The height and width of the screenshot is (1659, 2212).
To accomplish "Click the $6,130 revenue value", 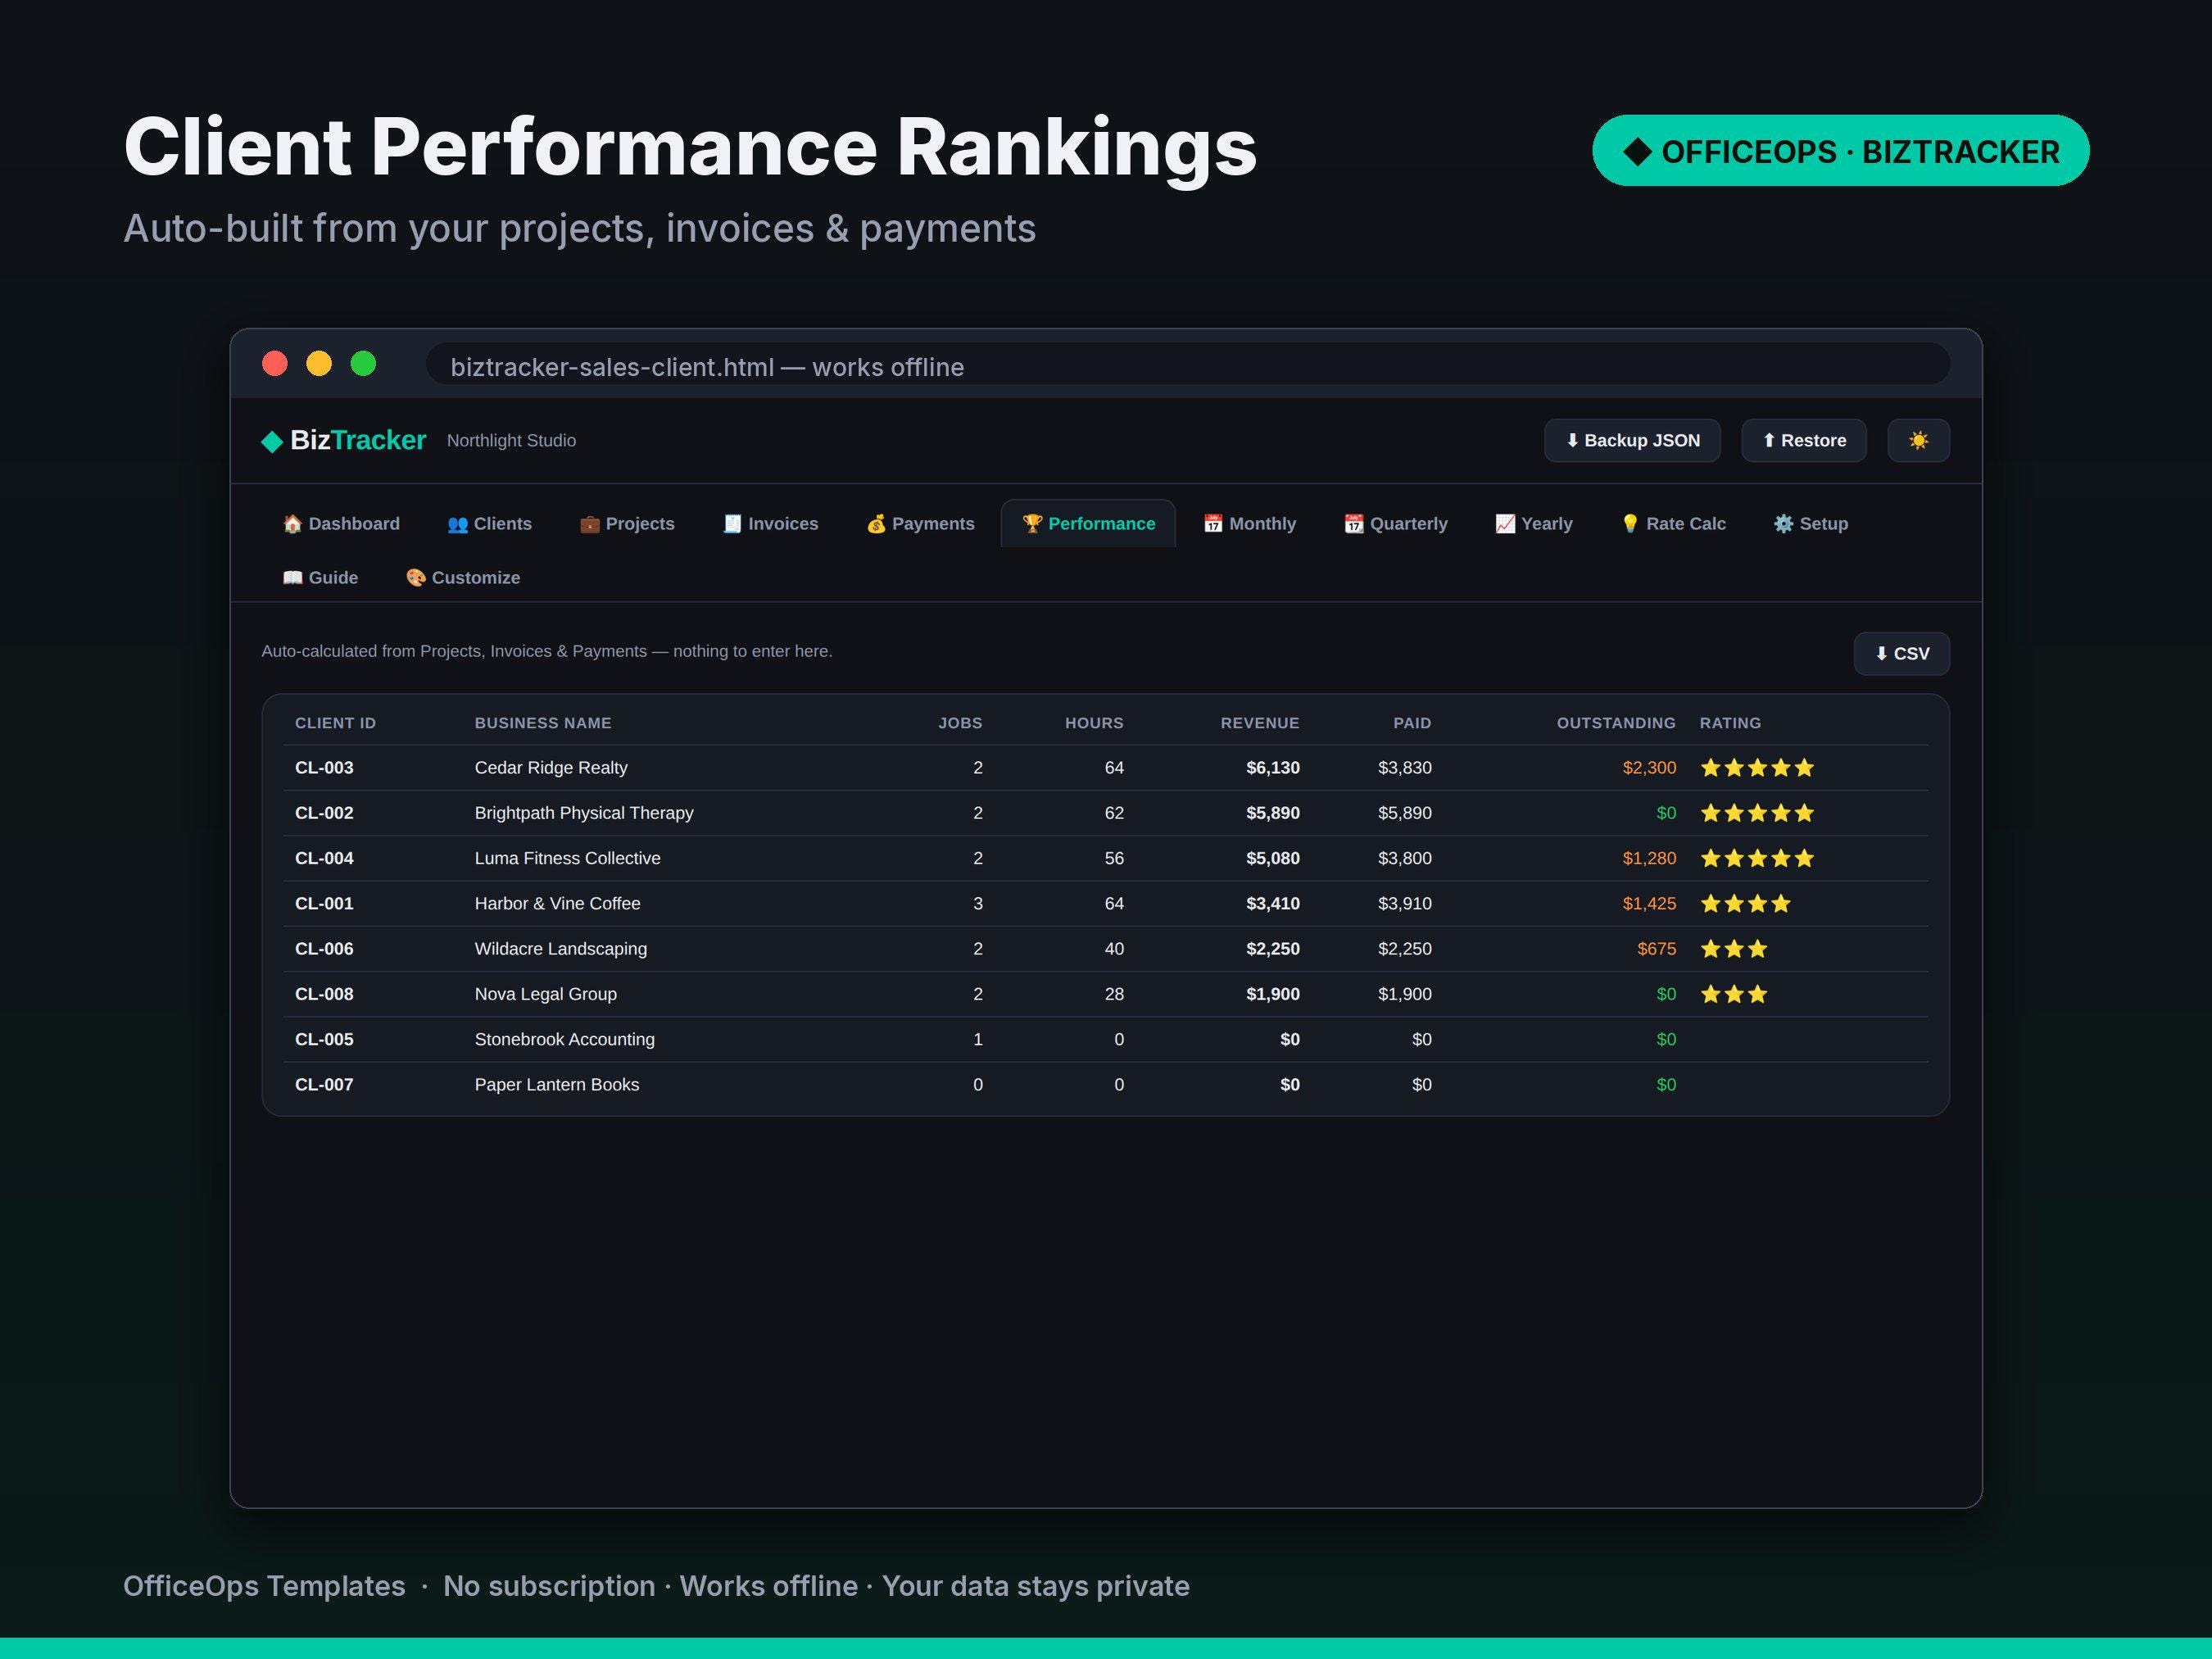I will tap(1272, 767).
